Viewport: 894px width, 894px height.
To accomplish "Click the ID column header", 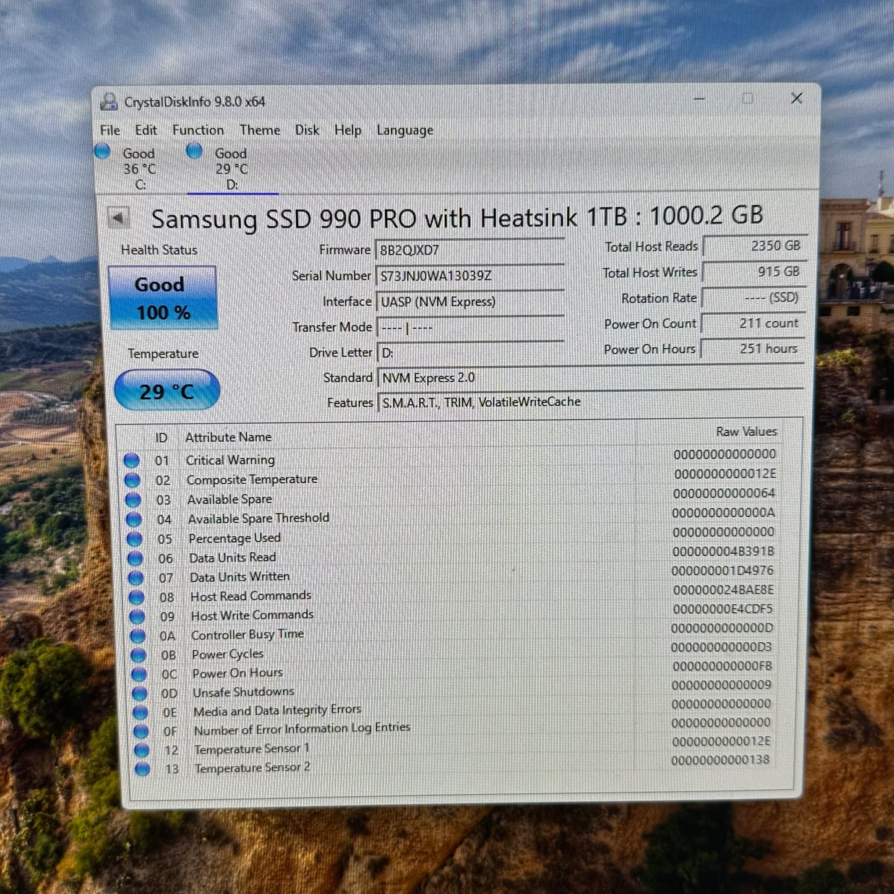I will click(161, 438).
